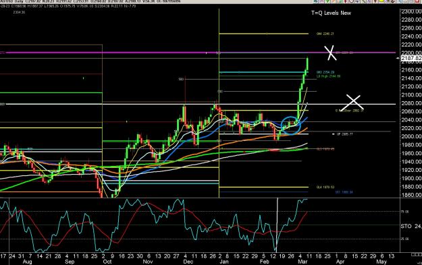This screenshot has width=422, height=265.
Task: Click the 2280.00 price axis label
Action: click(411, 20)
